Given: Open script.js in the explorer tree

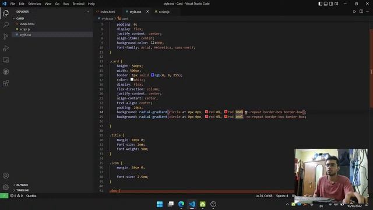Looking at the screenshot, I should point(24,29).
